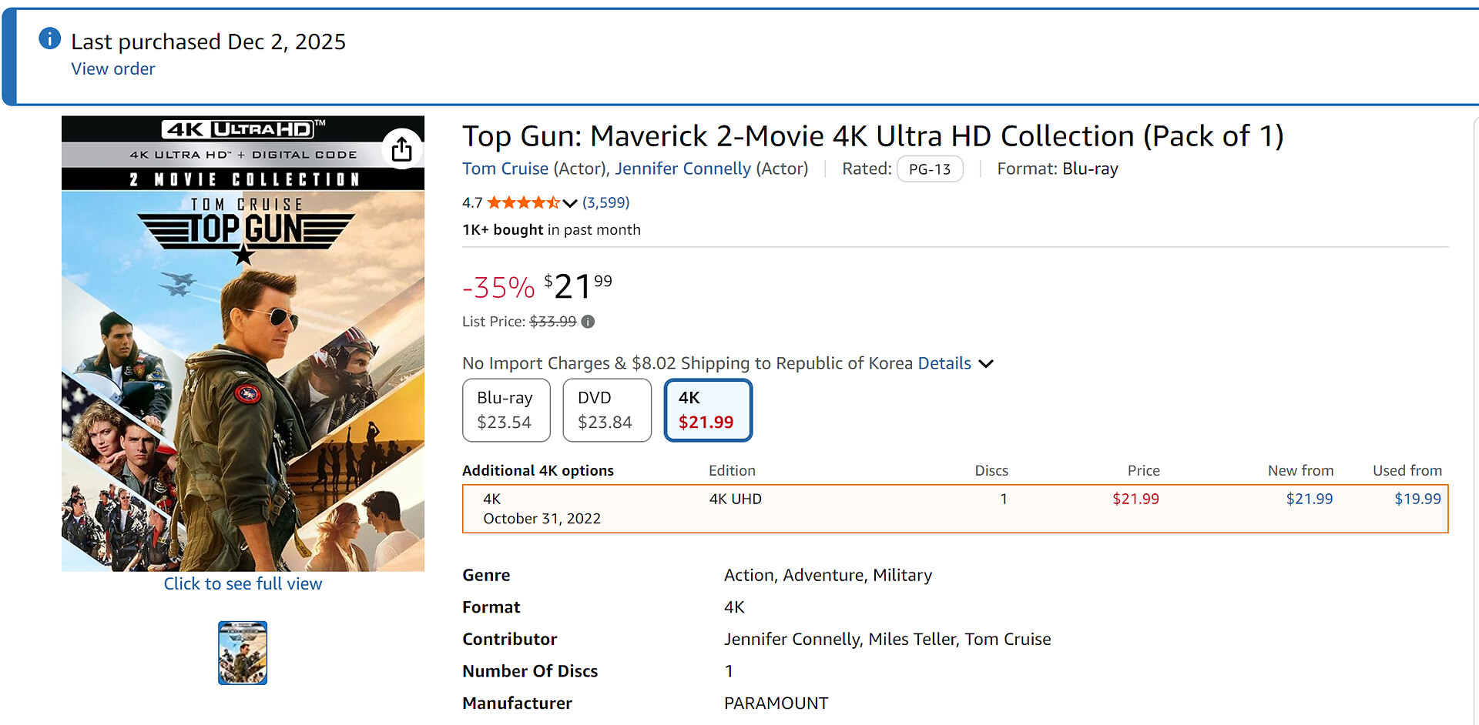Image resolution: width=1479 pixels, height=725 pixels.
Task: Select the small cover thumbnail
Action: click(x=243, y=653)
